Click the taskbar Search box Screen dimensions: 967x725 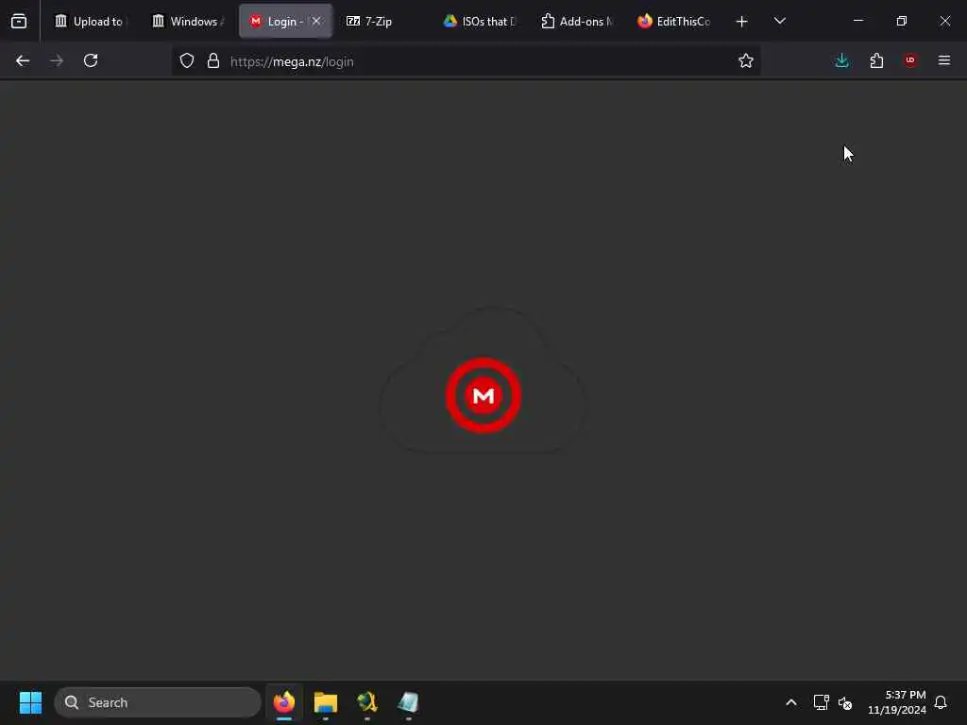(x=158, y=702)
